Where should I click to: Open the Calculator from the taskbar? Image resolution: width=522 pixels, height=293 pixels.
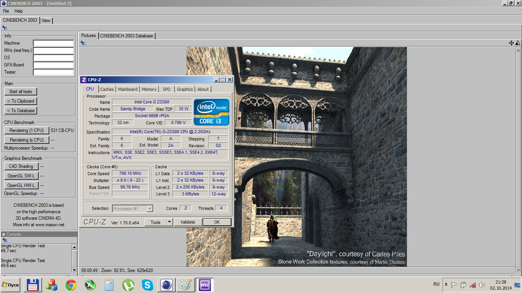[109, 285]
